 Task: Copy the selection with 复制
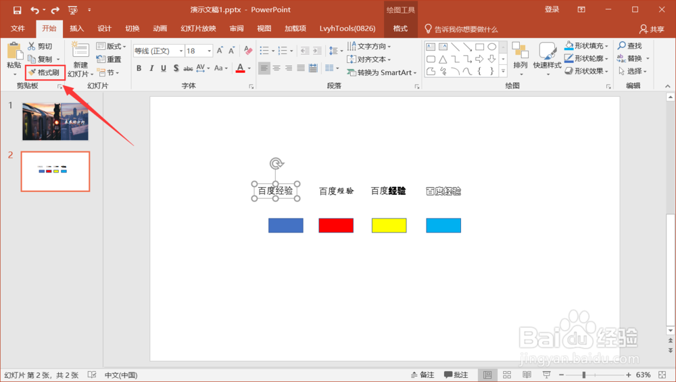coord(40,59)
